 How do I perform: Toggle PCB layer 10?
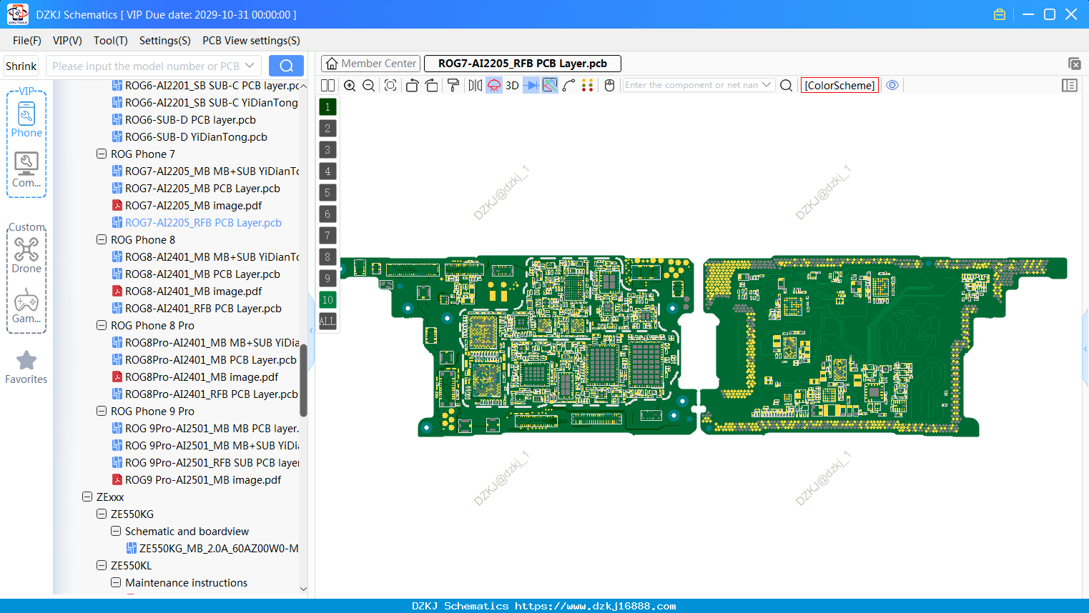tap(327, 300)
